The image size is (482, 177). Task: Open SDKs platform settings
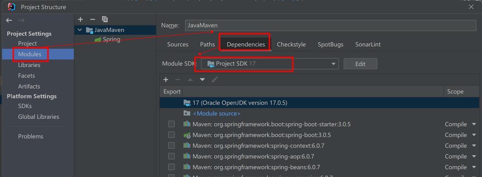[x=25, y=106]
